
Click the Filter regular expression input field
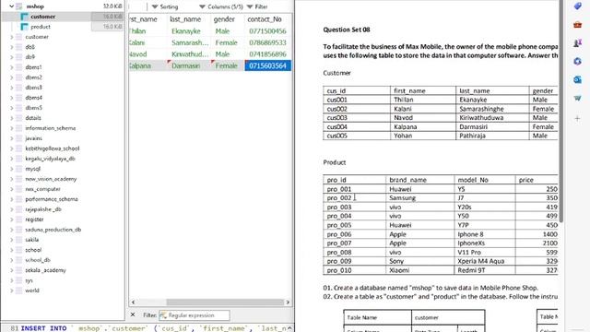(195, 315)
